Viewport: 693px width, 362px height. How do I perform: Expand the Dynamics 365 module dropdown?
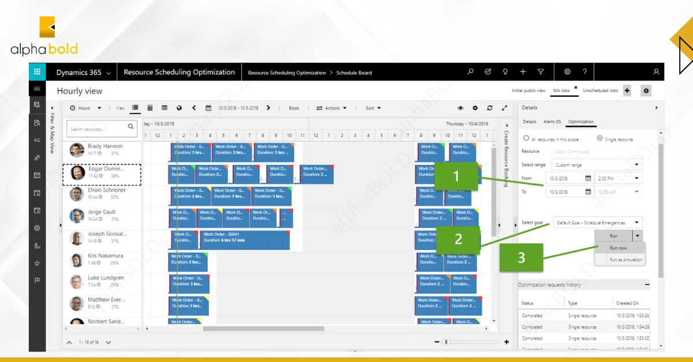(x=108, y=73)
